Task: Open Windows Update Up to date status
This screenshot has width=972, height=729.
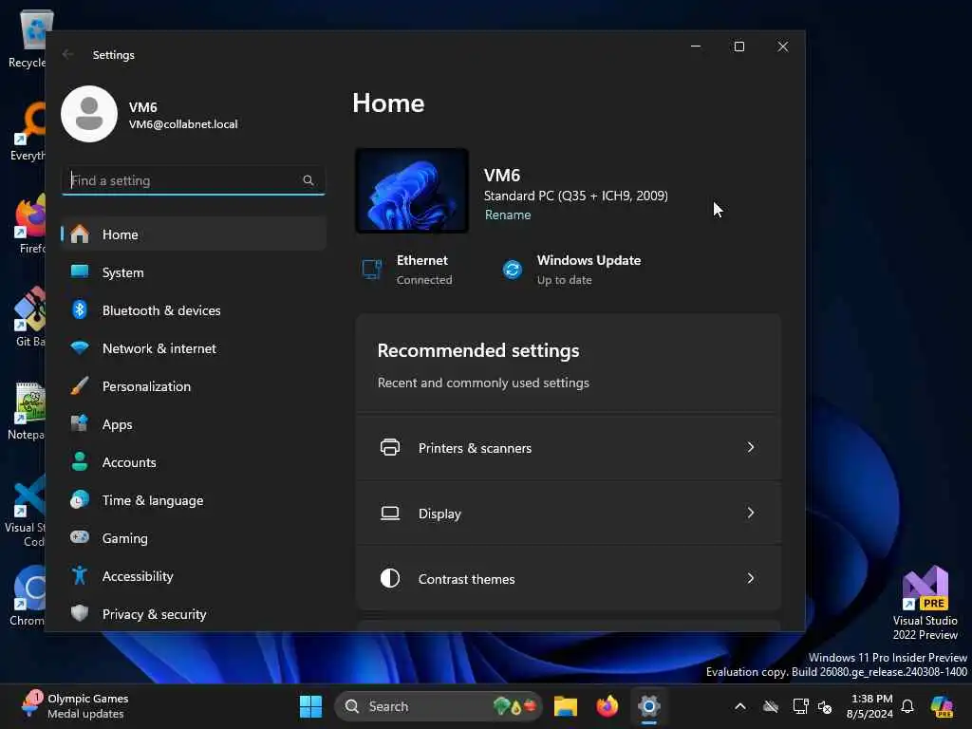Action: (571, 270)
